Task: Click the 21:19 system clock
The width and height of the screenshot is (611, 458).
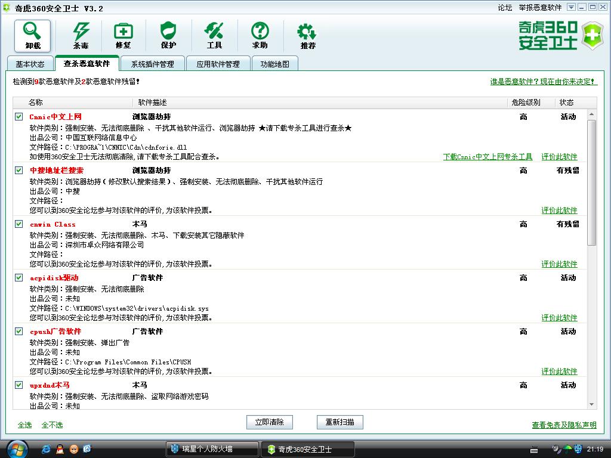Action: pos(595,450)
